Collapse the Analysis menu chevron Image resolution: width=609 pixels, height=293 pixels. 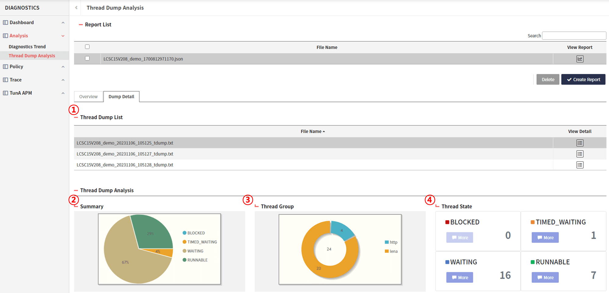pos(63,36)
